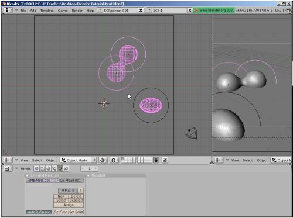This screenshot has height=218, width=293.
Task: Click the Assign button
Action: click(x=69, y=205)
